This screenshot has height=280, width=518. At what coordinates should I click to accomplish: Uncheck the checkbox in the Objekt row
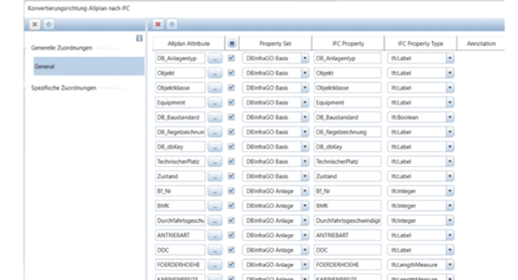(231, 73)
